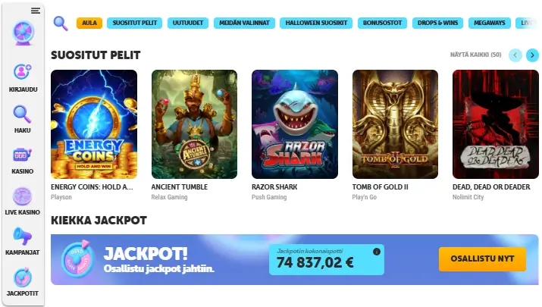Launch Tomb of Gold II game thumbnail
The image size is (542, 307).
click(395, 124)
